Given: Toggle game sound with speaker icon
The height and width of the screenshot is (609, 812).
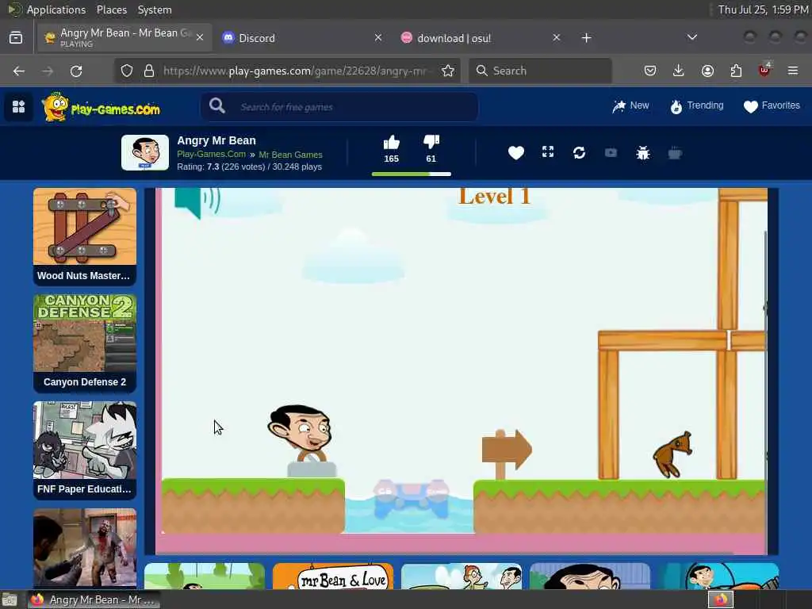Looking at the screenshot, I should pos(197,201).
